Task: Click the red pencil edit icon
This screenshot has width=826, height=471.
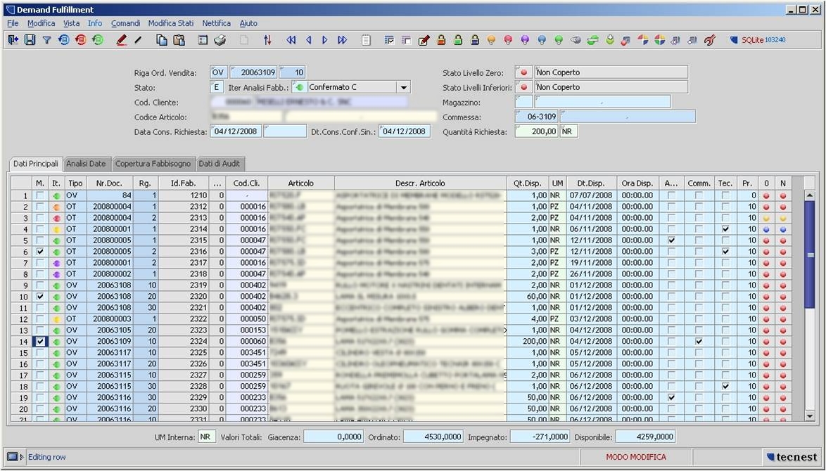Action: point(122,40)
